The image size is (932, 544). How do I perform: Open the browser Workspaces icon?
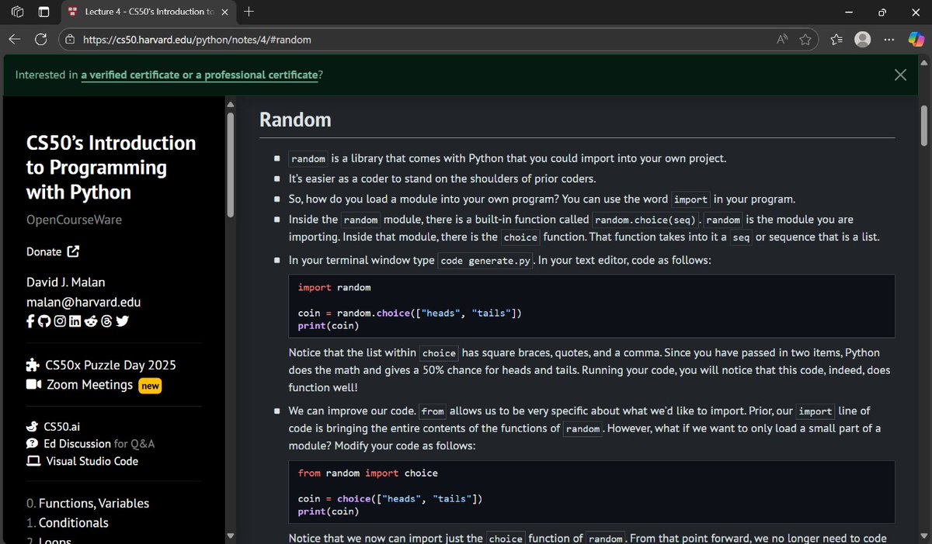click(18, 12)
